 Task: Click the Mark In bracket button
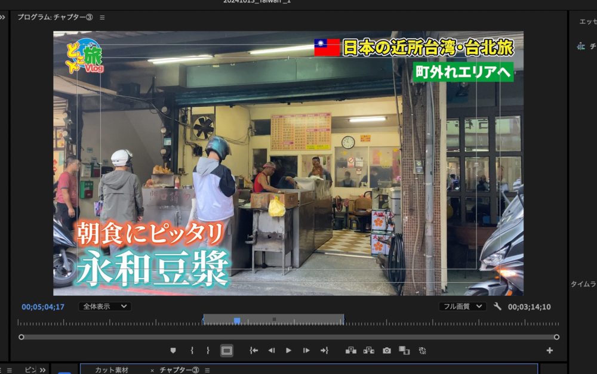click(192, 351)
